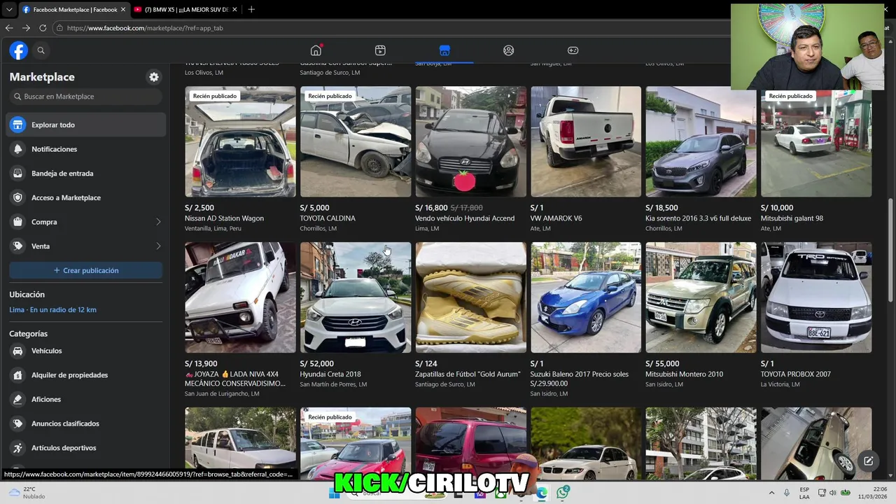The width and height of the screenshot is (896, 504).
Task: Open TOYOTA CALDINA listing photo
Action: [x=356, y=141]
